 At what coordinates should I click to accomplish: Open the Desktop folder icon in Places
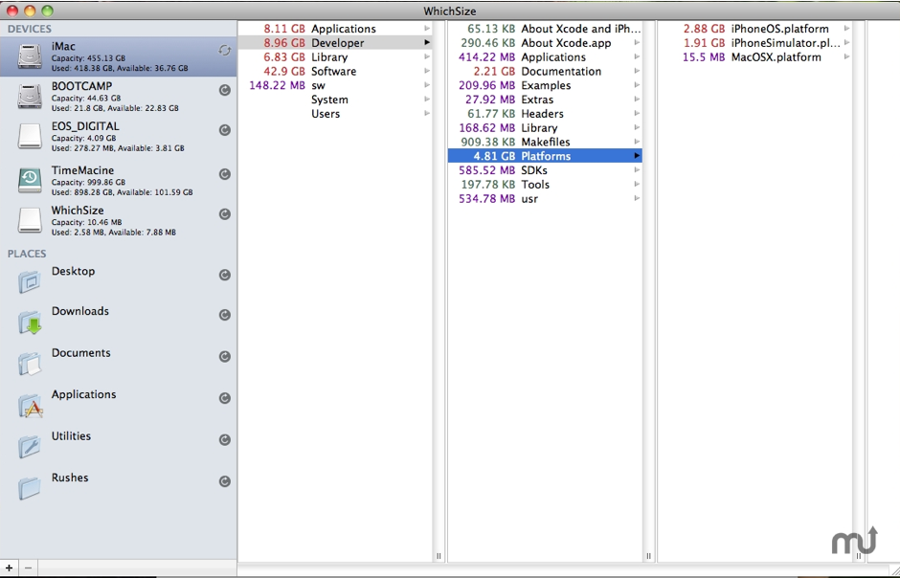[30, 281]
